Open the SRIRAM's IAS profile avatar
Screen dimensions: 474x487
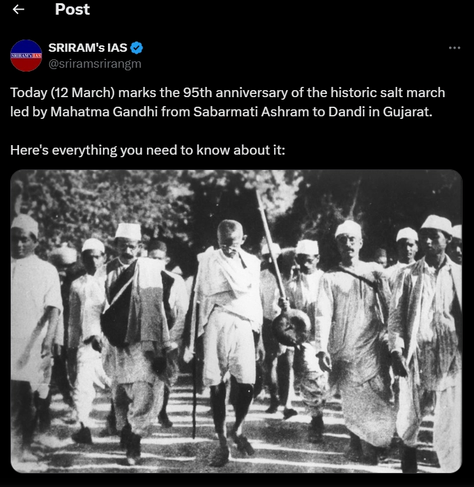point(26,56)
